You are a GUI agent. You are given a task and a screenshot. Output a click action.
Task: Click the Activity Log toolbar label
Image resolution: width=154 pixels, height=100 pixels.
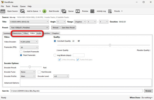[x=101, y=11]
